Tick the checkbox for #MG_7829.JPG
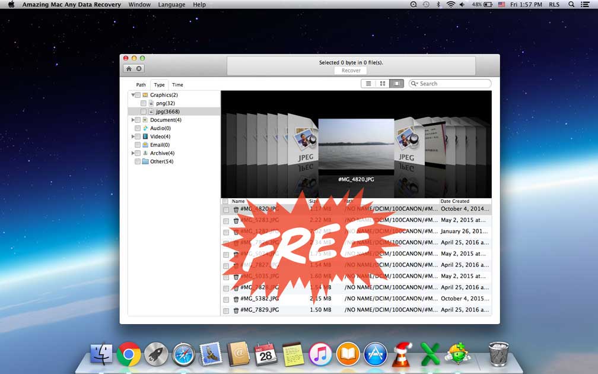 pyautogui.click(x=226, y=310)
